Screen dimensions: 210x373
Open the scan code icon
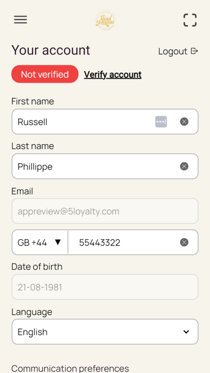[x=190, y=20]
